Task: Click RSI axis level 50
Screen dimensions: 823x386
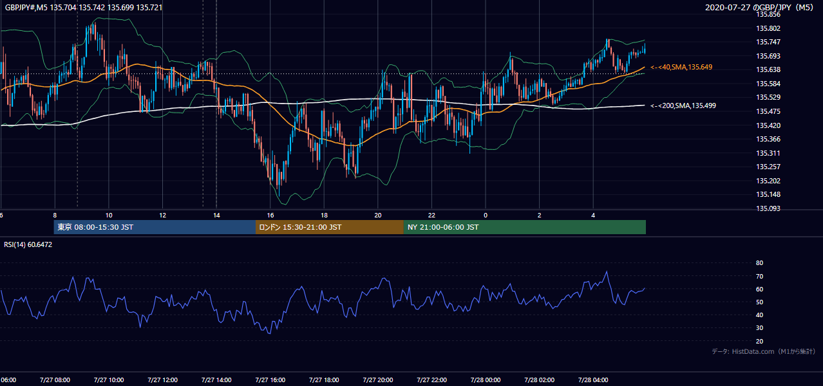Action: (x=759, y=302)
